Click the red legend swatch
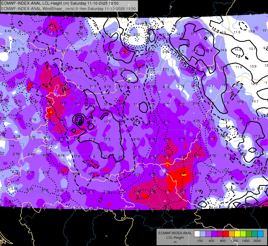The height and width of the screenshot is (246, 268). (x=226, y=234)
